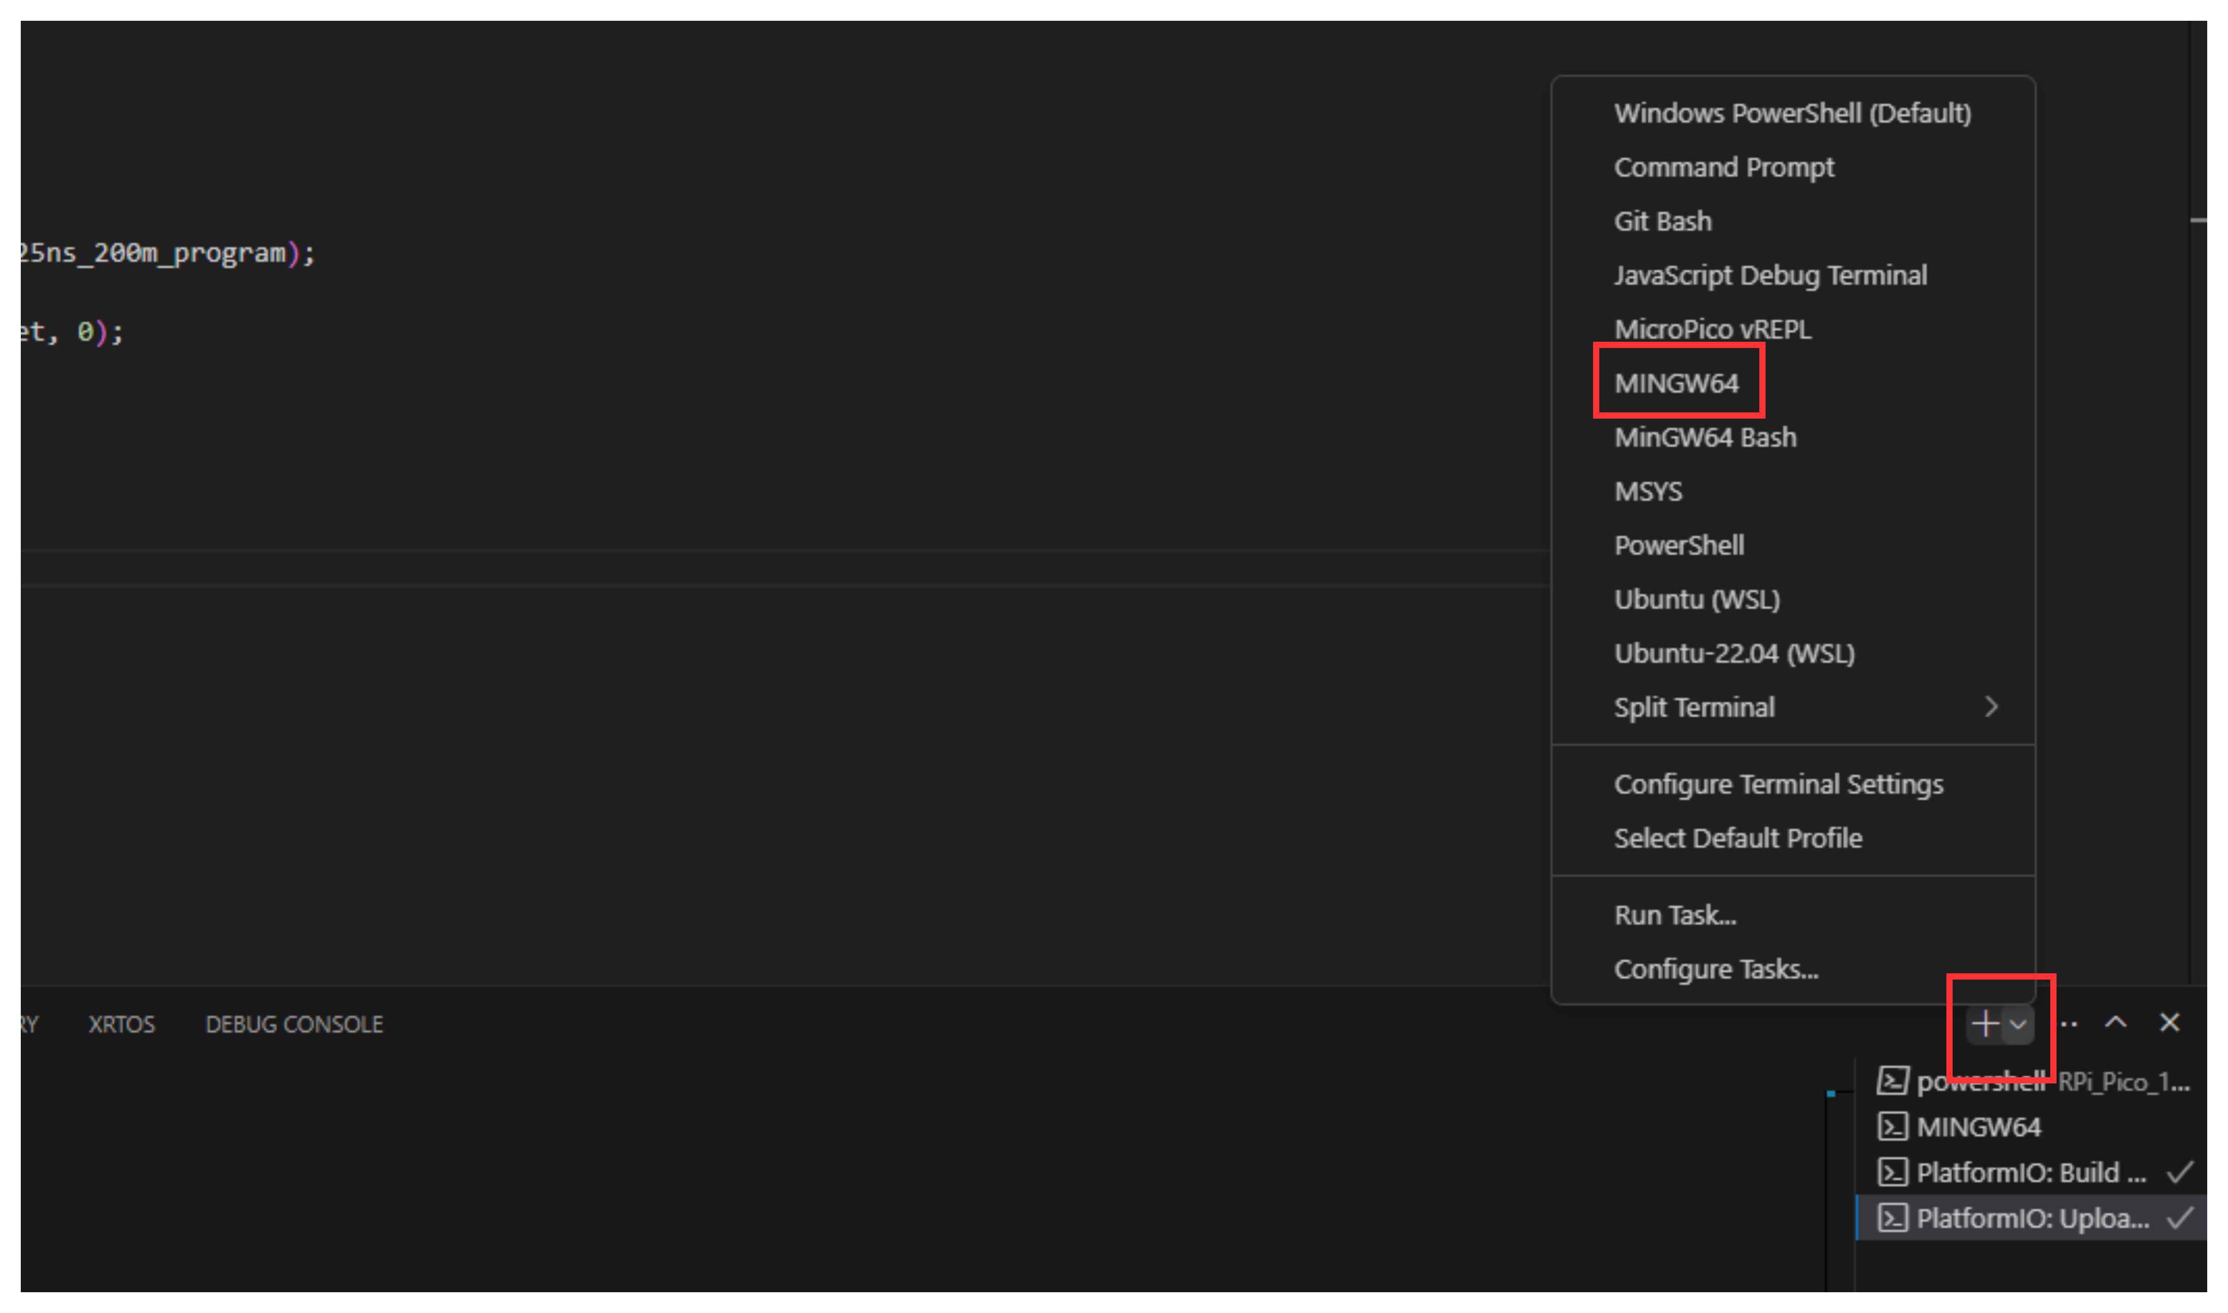Image resolution: width=2228 pixels, height=1313 pixels.
Task: Switch to the DEBUG CONSOLE tab
Action: click(294, 1025)
